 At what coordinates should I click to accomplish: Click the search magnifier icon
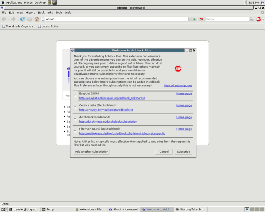click(x=251, y=19)
